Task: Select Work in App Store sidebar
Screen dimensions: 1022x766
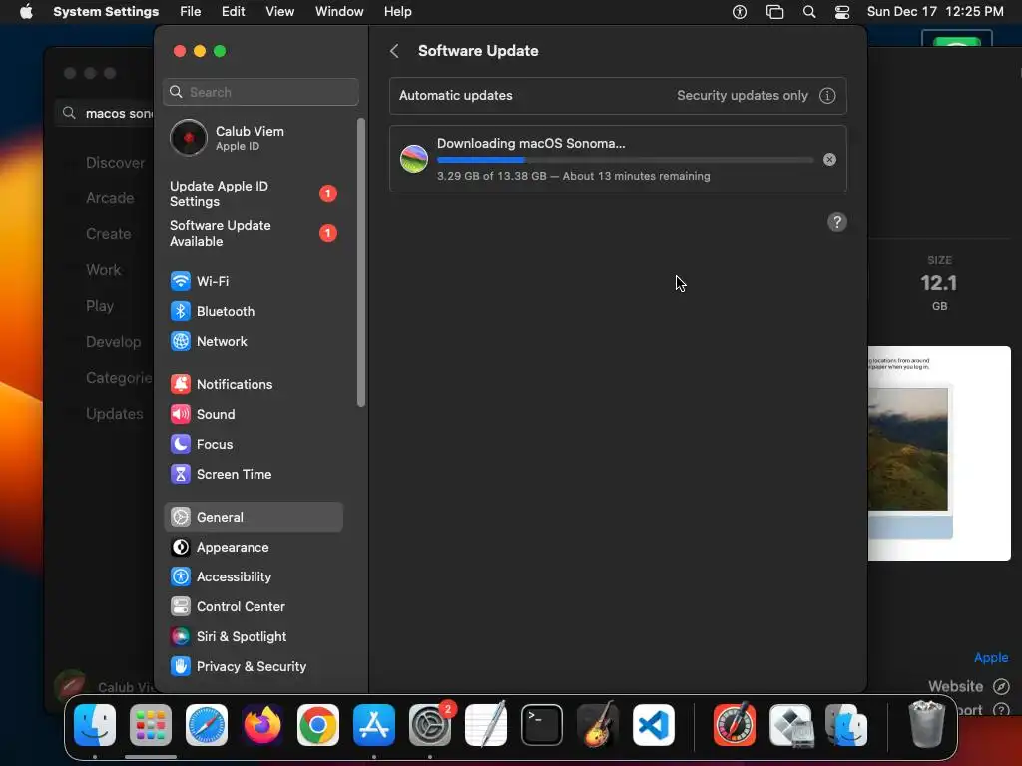Action: (x=106, y=269)
